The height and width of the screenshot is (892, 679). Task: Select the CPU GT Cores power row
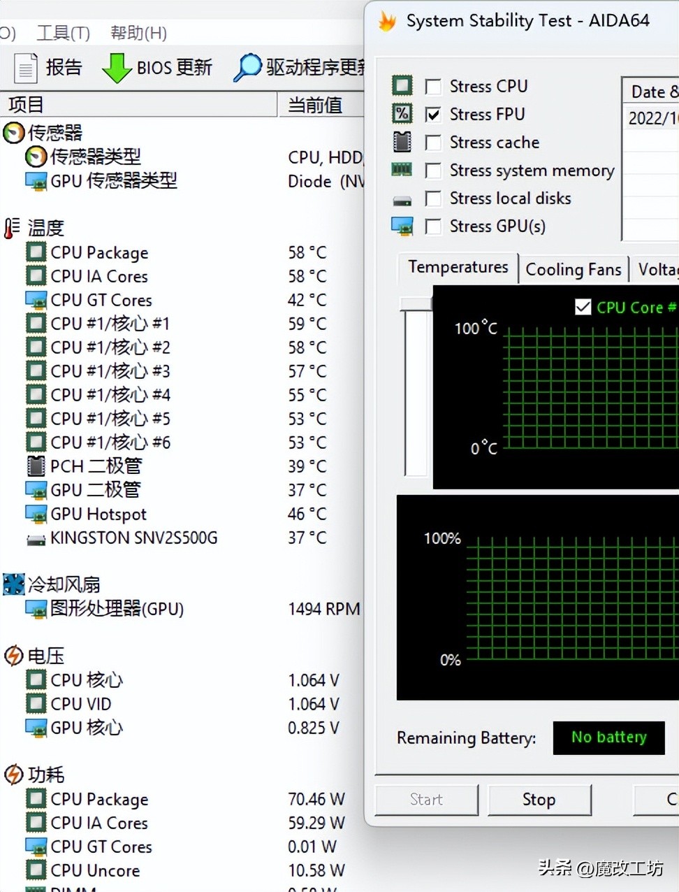click(182, 847)
